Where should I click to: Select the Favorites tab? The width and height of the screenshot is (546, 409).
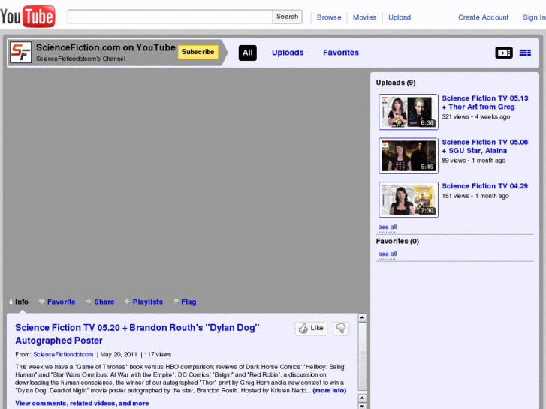(x=341, y=53)
